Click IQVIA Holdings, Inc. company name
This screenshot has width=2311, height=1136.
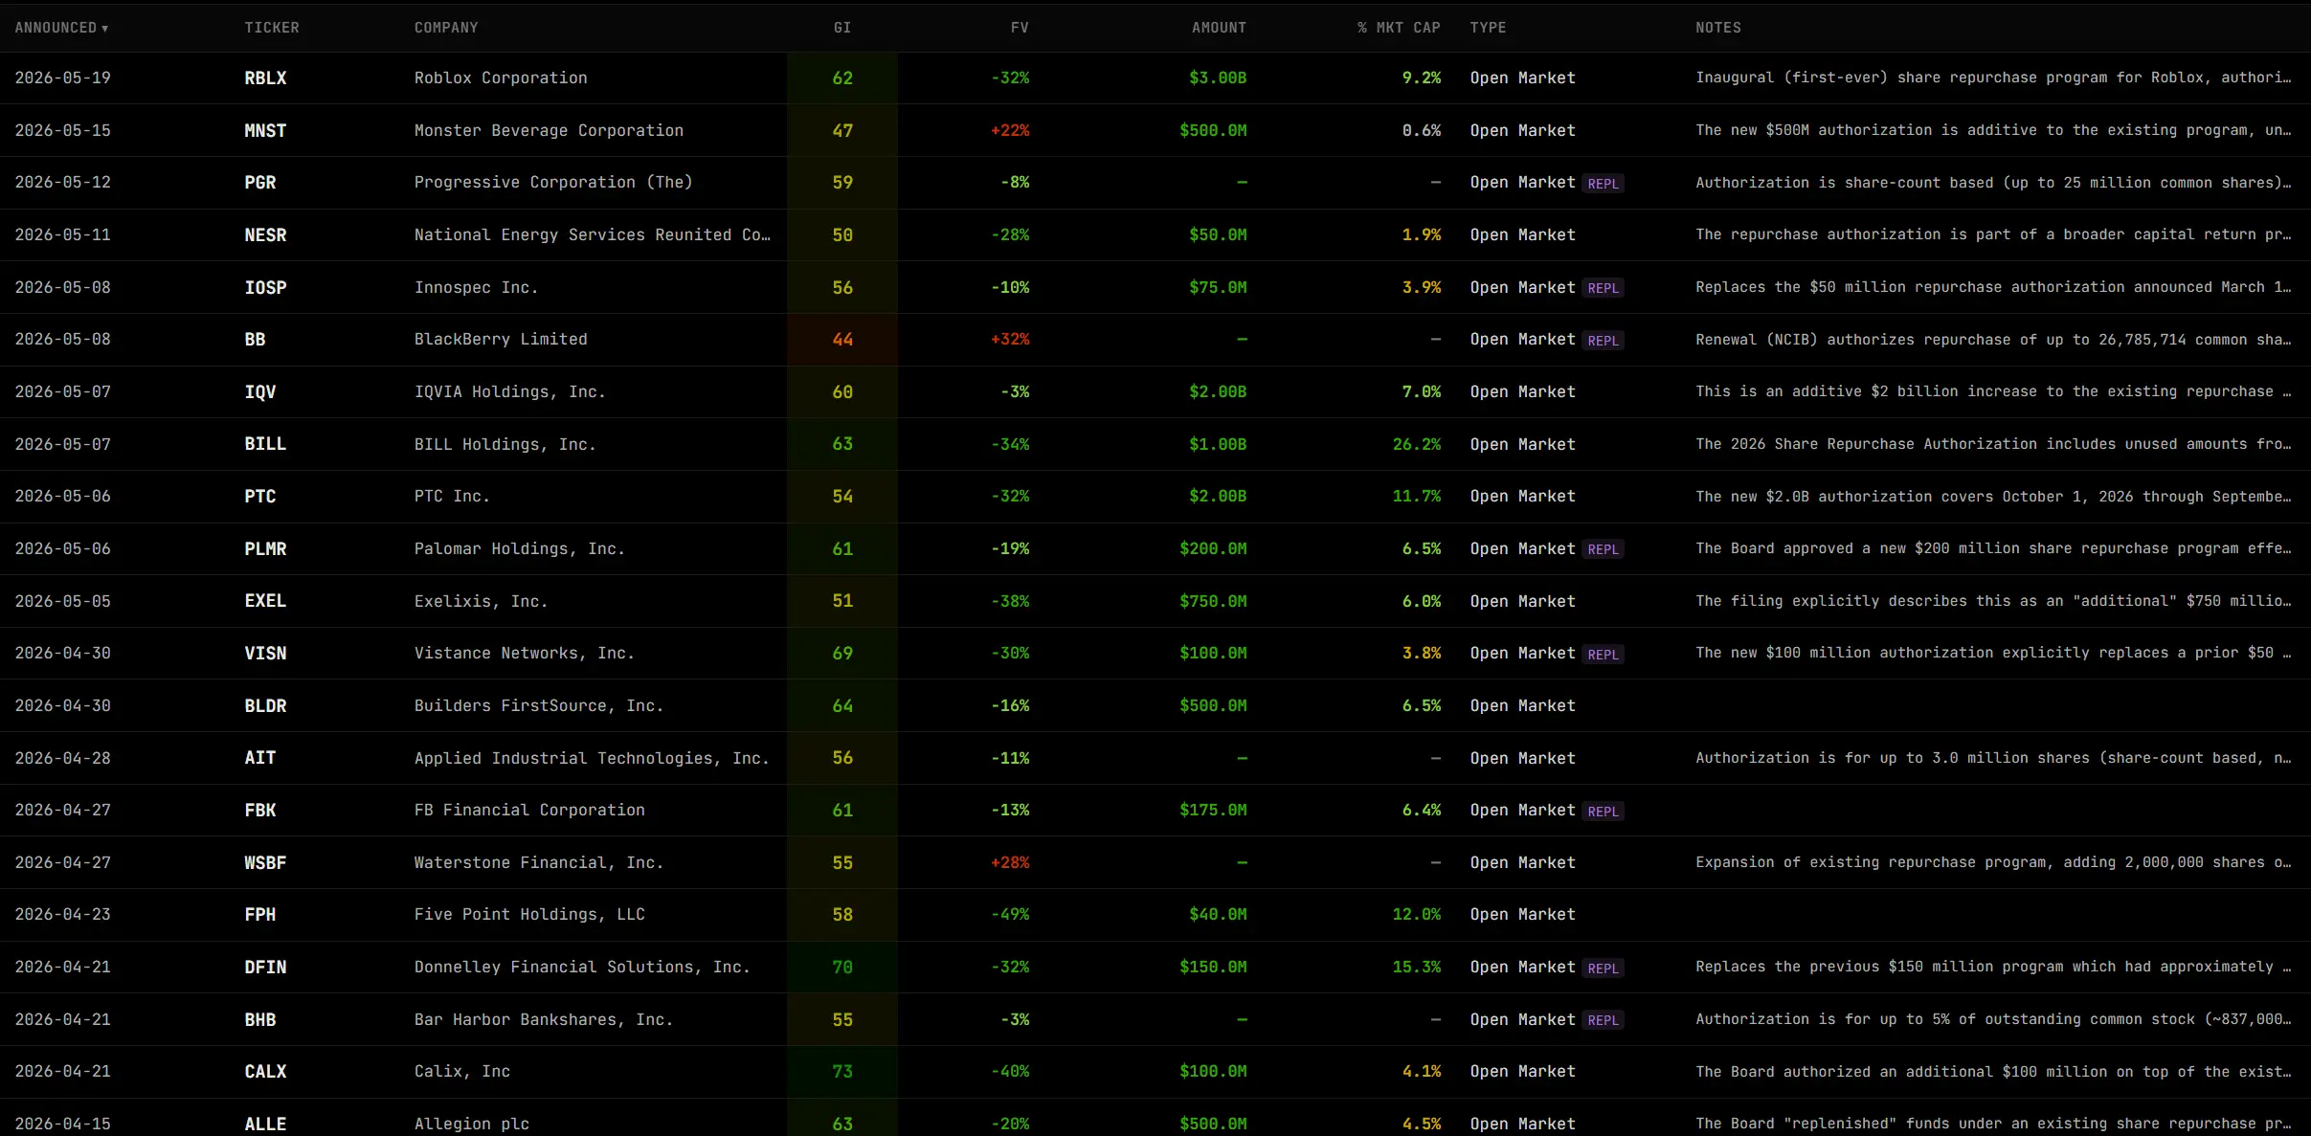point(509,392)
